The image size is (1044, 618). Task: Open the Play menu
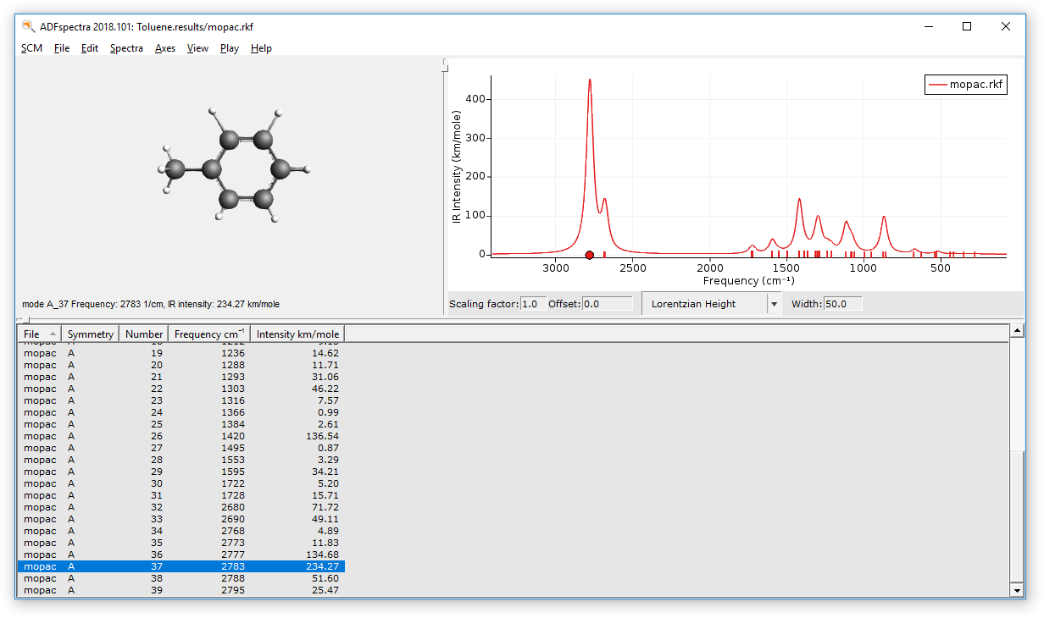(x=229, y=48)
